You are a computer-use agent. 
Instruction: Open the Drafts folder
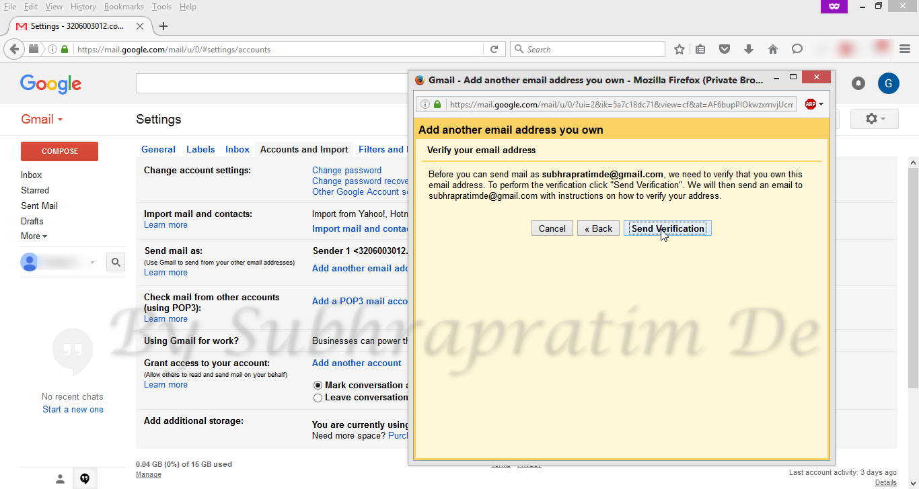click(32, 221)
